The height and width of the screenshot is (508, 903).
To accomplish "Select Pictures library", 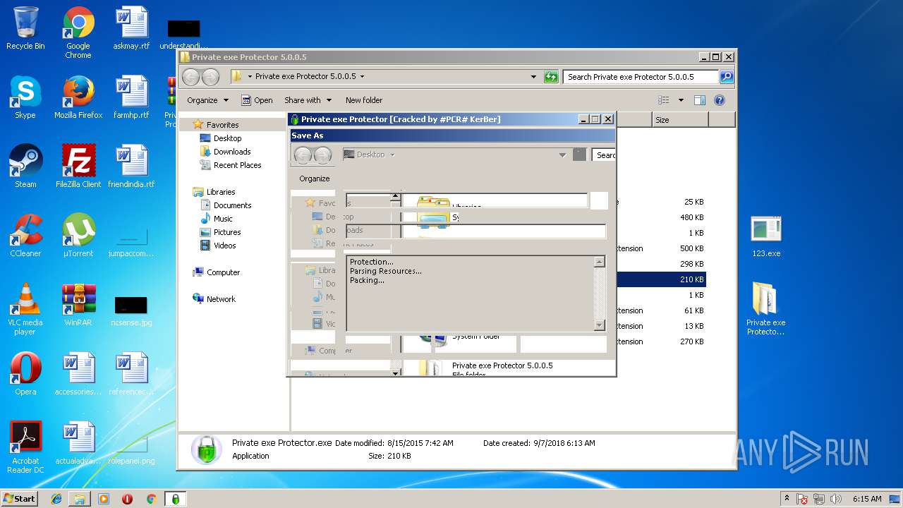I will 227,232.
